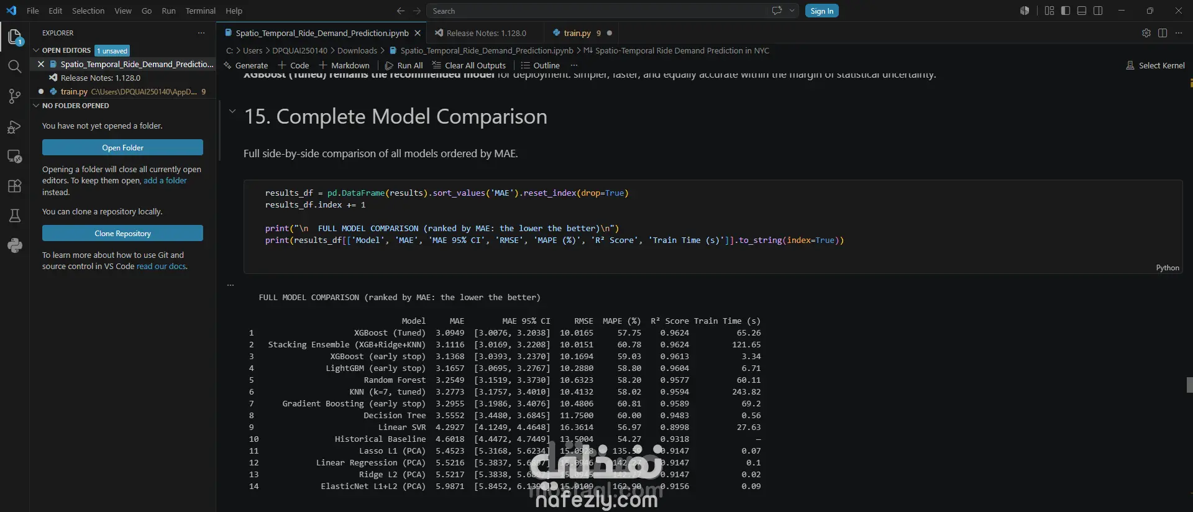This screenshot has width=1193, height=512.
Task: Show the notebook Outline
Action: point(540,65)
